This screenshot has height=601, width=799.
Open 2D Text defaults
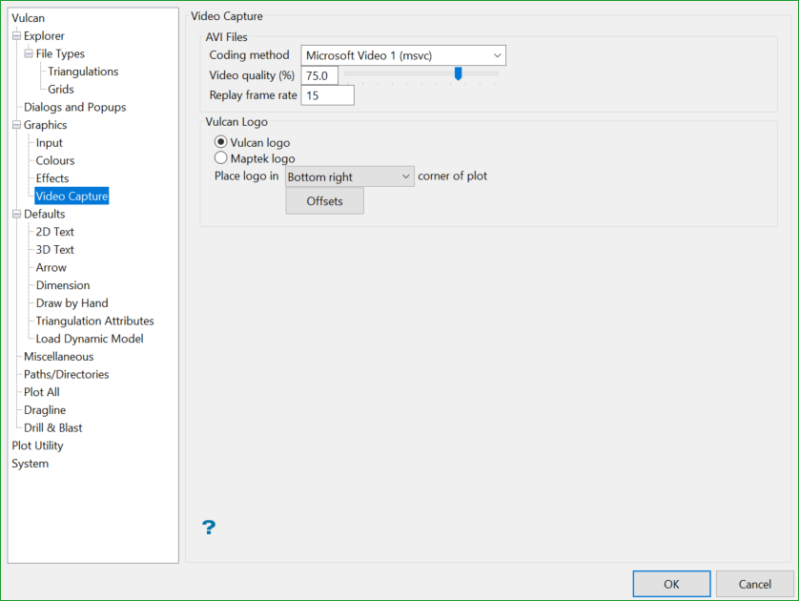coord(54,232)
